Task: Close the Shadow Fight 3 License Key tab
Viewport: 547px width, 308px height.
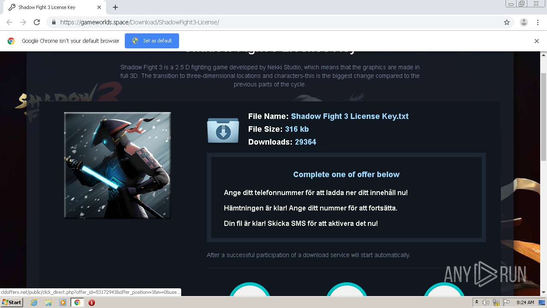Action: tap(99, 7)
